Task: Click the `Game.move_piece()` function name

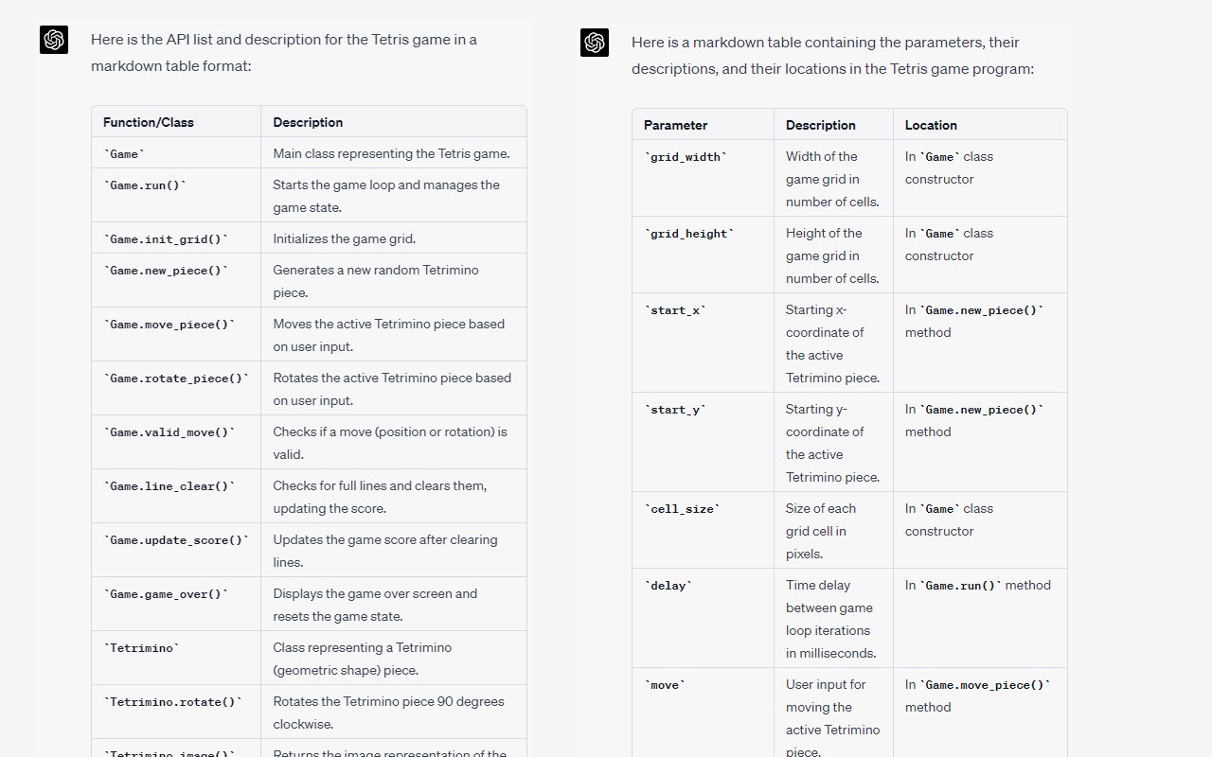Action: (169, 324)
